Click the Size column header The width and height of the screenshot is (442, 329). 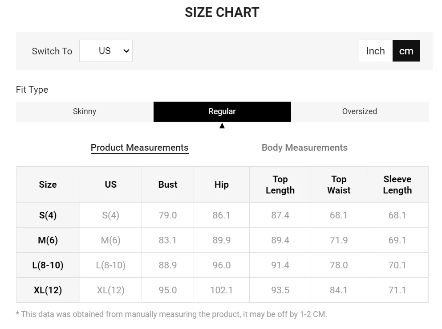[x=48, y=185]
